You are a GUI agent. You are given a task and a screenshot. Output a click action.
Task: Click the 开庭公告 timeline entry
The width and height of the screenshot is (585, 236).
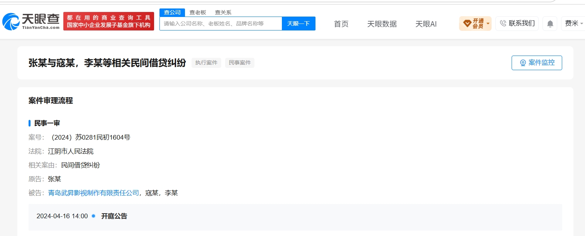114,216
